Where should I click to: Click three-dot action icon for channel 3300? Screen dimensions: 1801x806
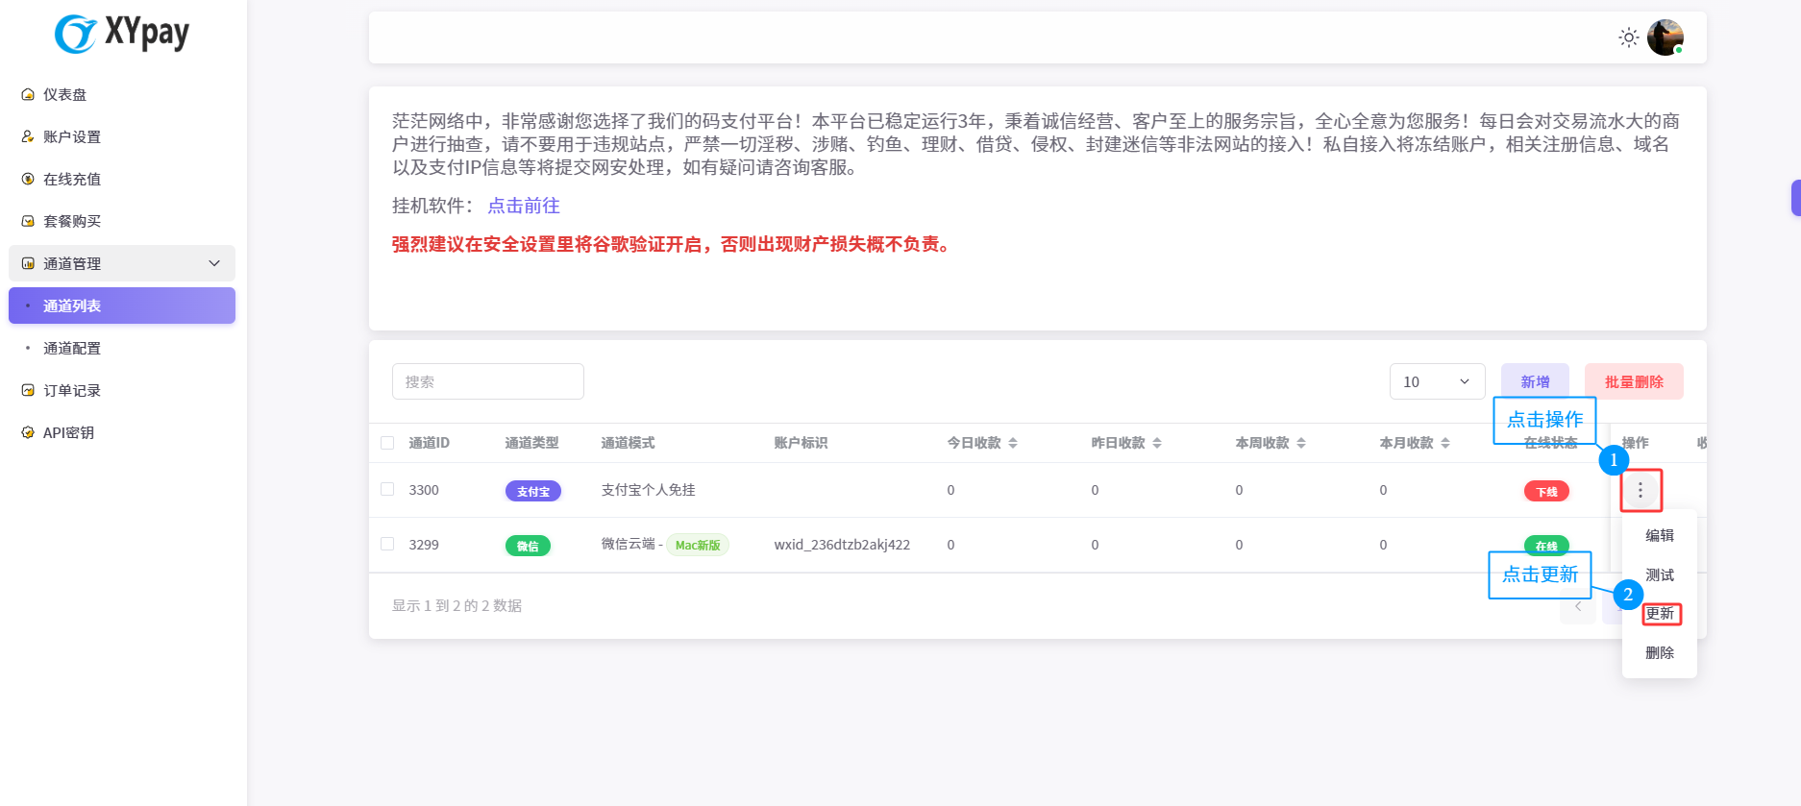pyautogui.click(x=1641, y=491)
